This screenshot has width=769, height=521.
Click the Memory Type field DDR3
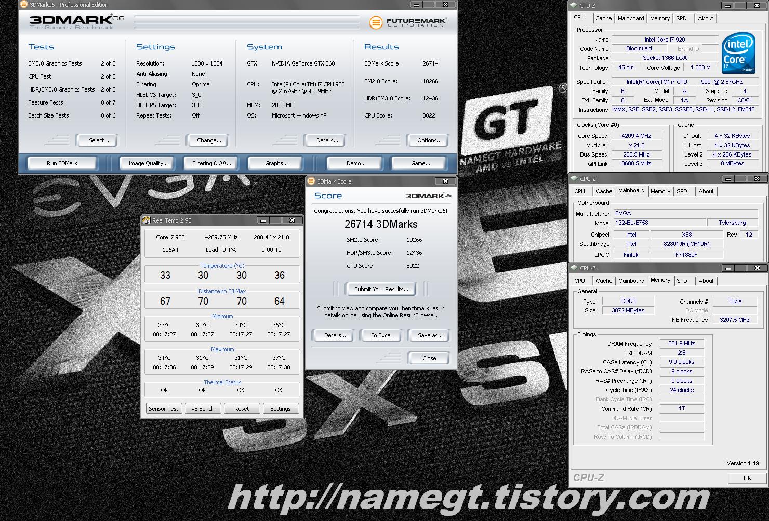(x=628, y=301)
